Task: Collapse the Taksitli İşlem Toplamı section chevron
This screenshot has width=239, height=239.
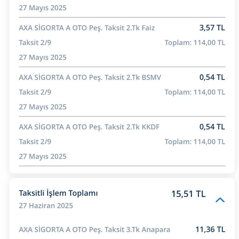Action: (x=220, y=200)
